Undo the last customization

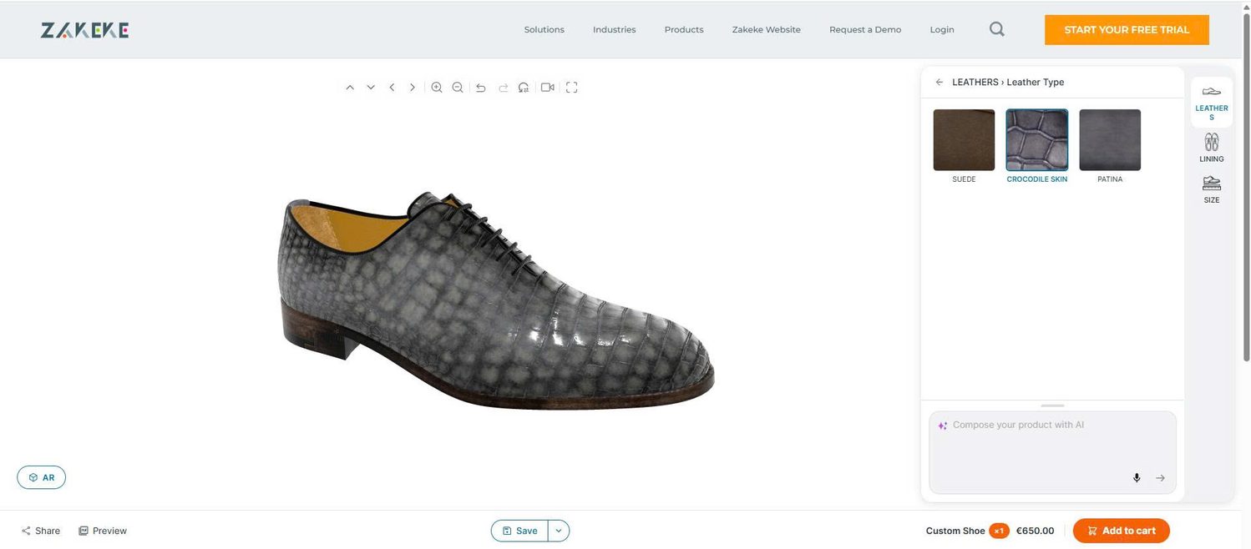click(481, 88)
